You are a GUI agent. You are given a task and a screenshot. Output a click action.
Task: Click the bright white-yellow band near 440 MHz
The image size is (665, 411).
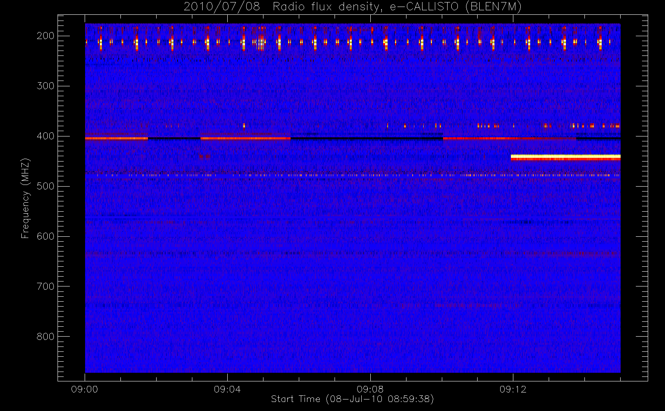coord(566,157)
